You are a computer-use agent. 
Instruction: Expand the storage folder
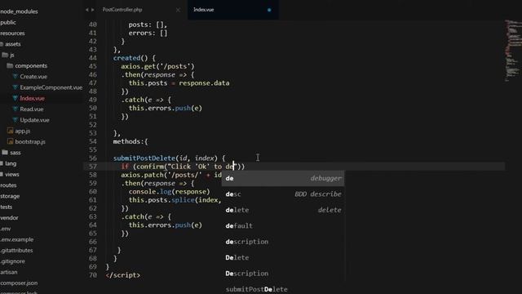(x=10, y=196)
